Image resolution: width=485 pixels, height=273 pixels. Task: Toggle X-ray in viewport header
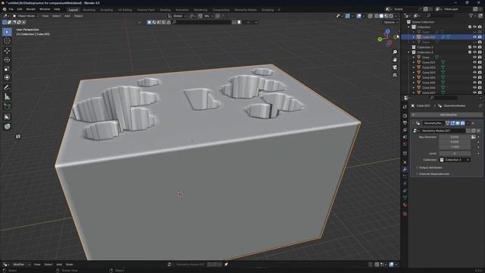(371, 16)
